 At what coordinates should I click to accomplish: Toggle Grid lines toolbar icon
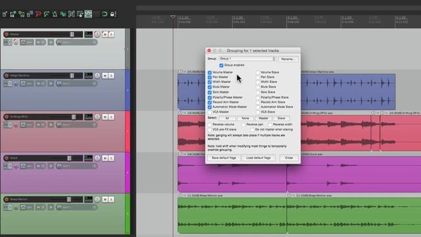tap(97, 14)
